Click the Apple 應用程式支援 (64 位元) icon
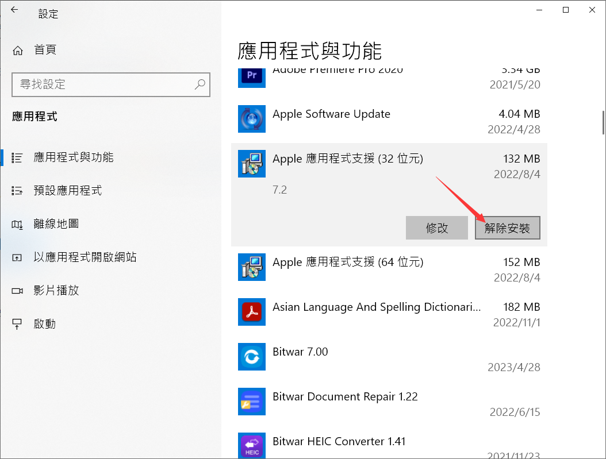Image resolution: width=606 pixels, height=459 pixels. [x=251, y=268]
